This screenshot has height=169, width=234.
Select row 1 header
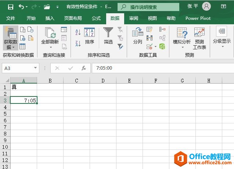pos(5,87)
